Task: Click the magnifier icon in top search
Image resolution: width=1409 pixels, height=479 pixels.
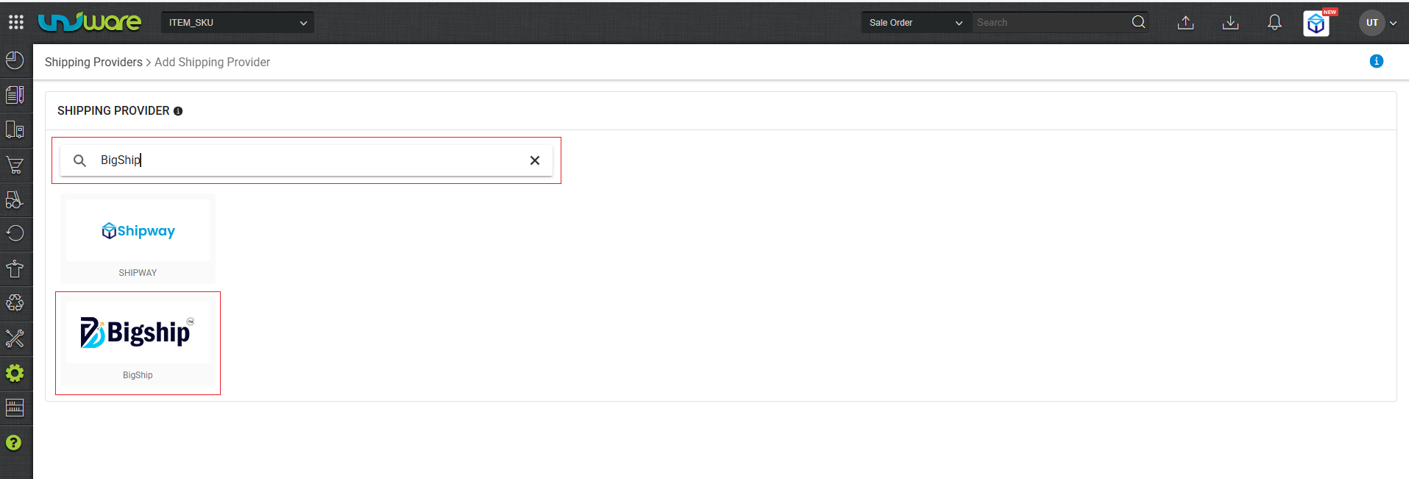Action: click(x=1138, y=22)
